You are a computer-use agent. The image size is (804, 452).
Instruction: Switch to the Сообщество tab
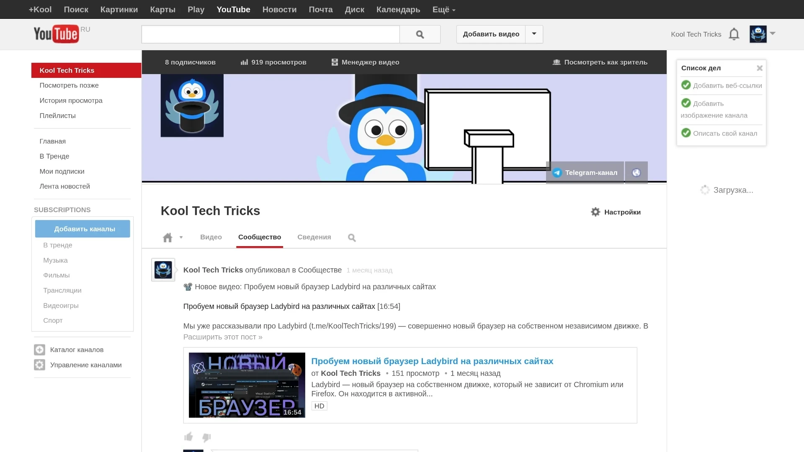click(260, 237)
